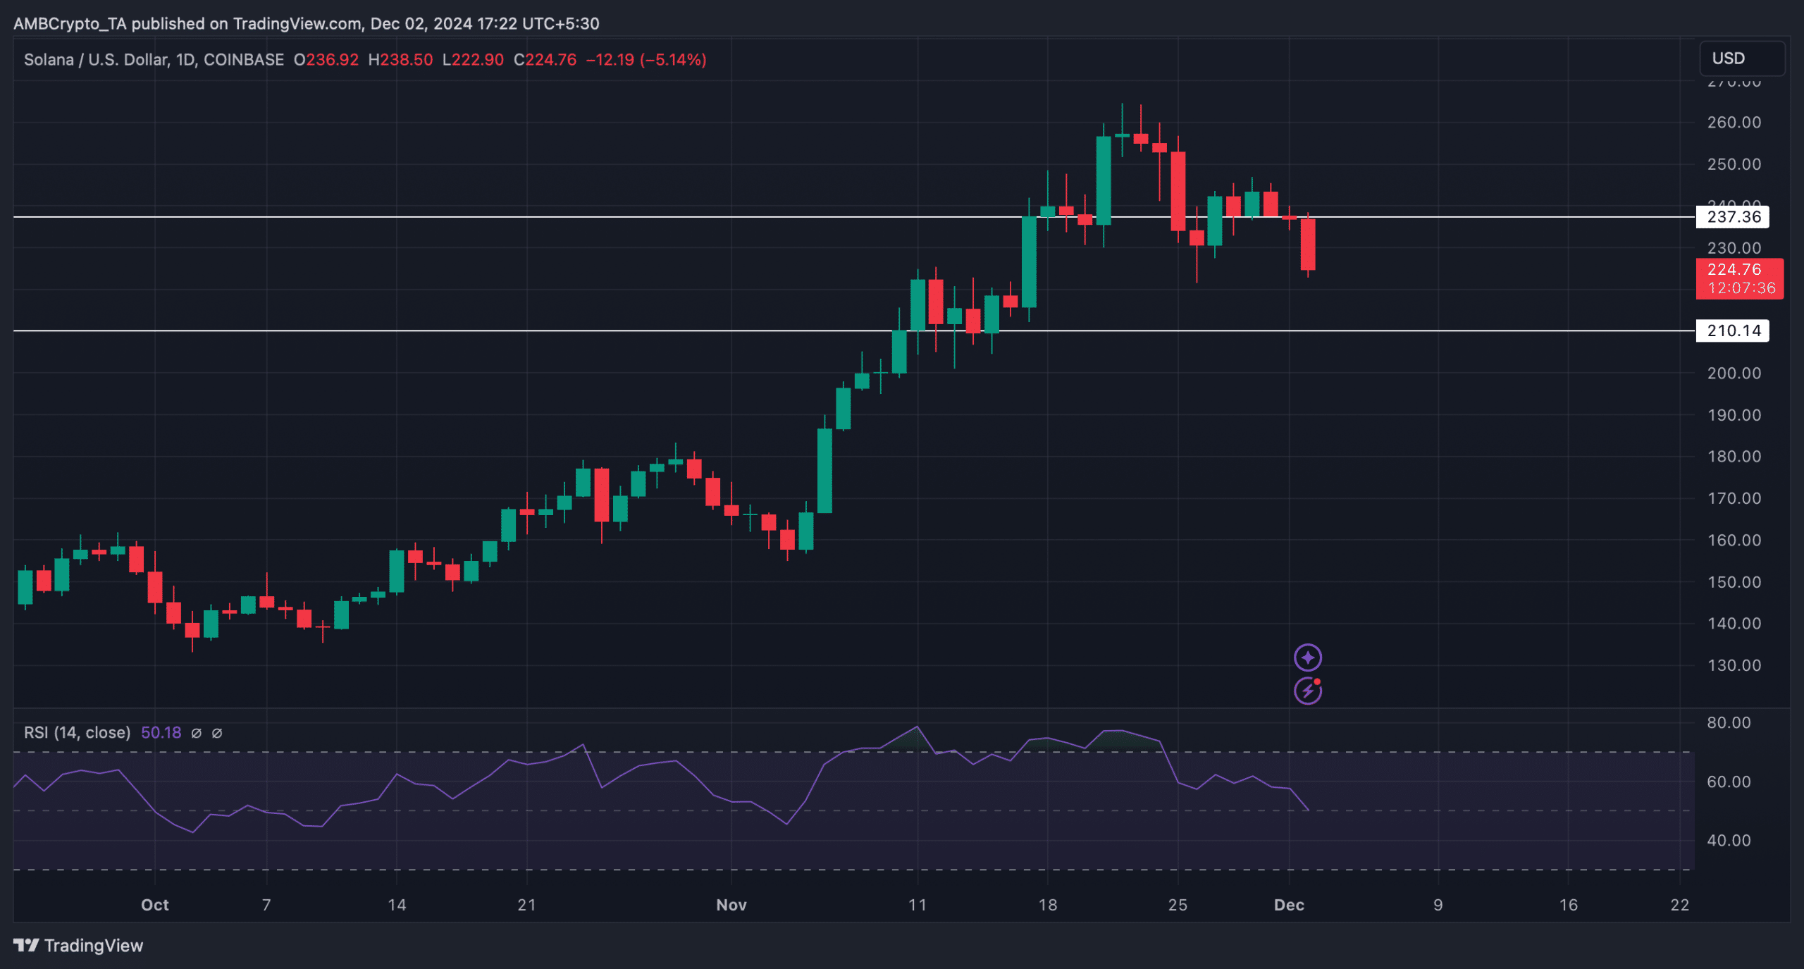Click the 190.00 price scale label

click(1734, 415)
